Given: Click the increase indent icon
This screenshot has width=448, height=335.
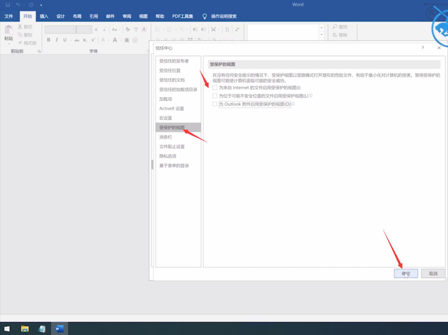Looking at the screenshot, I should 203,29.
